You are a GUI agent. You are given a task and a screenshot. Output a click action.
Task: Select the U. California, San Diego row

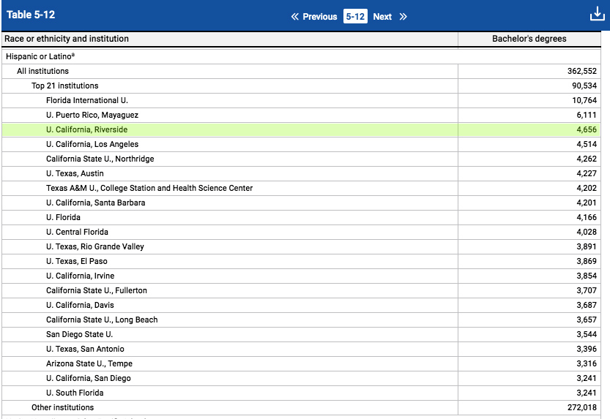301,379
